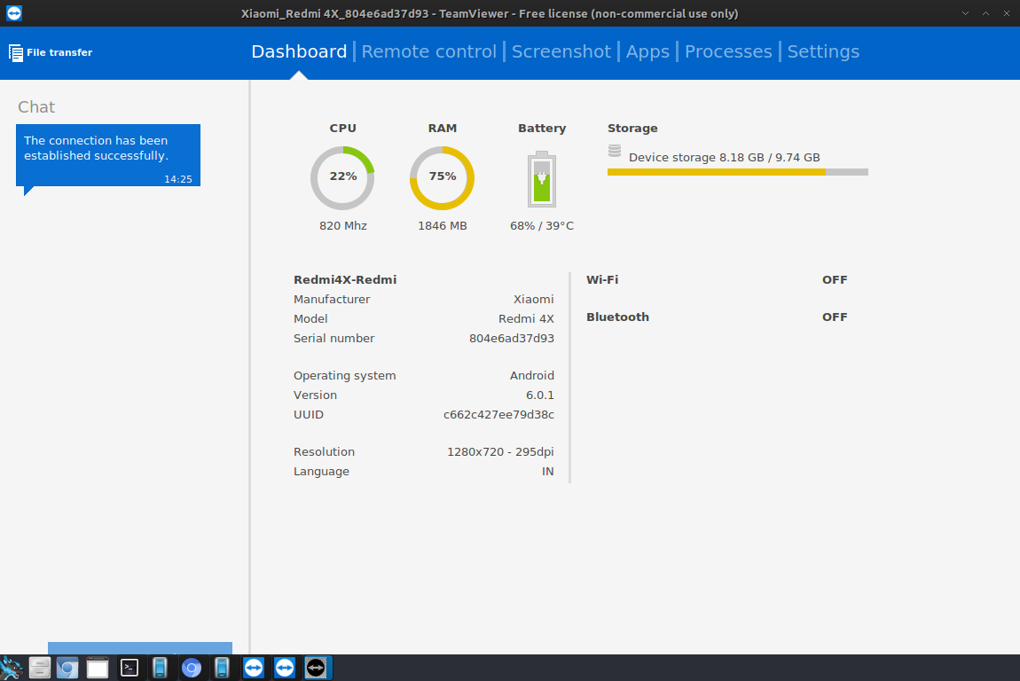
Task: Click the 68% / 39°C battery text
Action: click(542, 226)
